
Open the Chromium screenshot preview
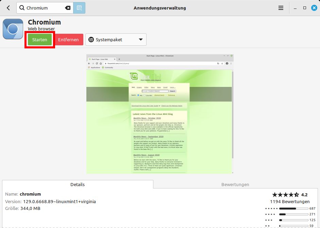[x=160, y=116]
